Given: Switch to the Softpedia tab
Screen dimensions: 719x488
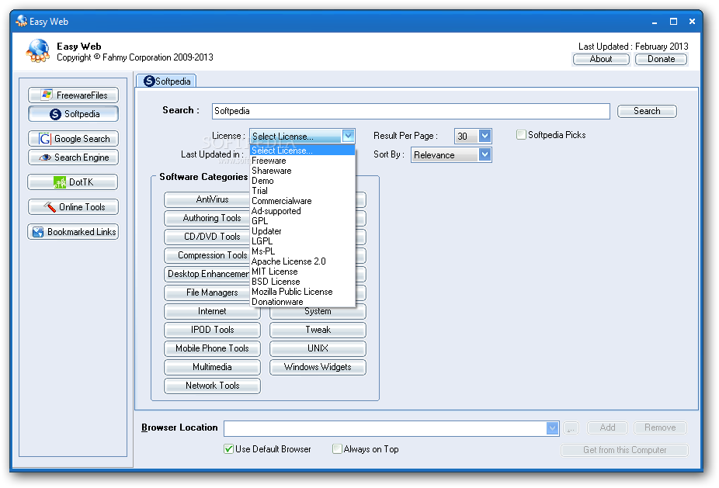Looking at the screenshot, I should pos(167,81).
